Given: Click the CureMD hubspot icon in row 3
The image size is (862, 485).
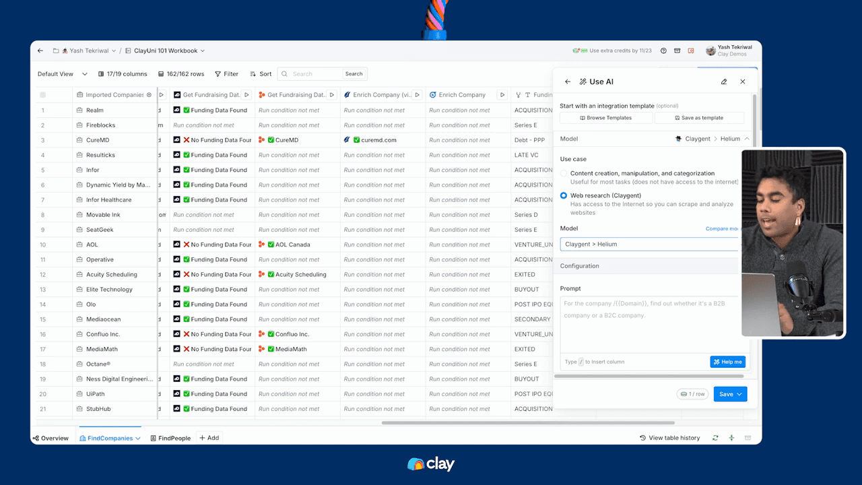Looking at the screenshot, I should (x=262, y=140).
